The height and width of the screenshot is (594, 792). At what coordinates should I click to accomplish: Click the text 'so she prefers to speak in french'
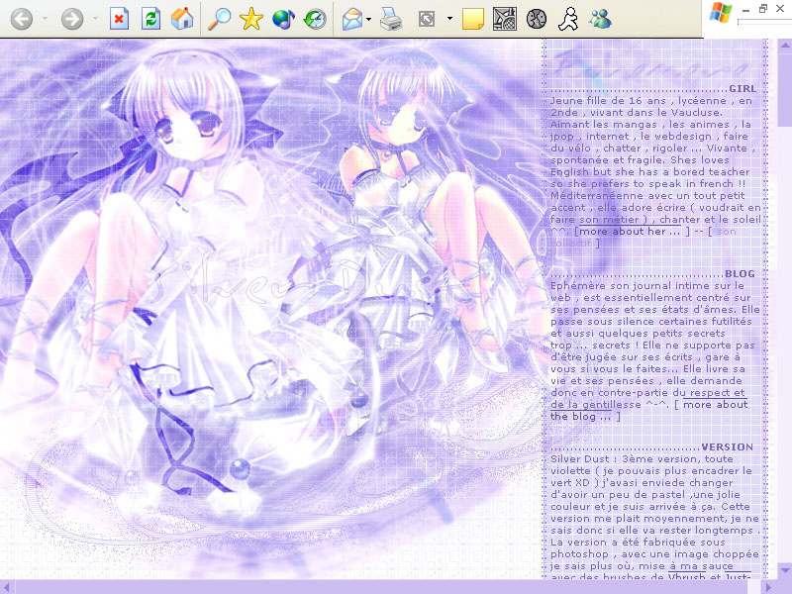(642, 184)
